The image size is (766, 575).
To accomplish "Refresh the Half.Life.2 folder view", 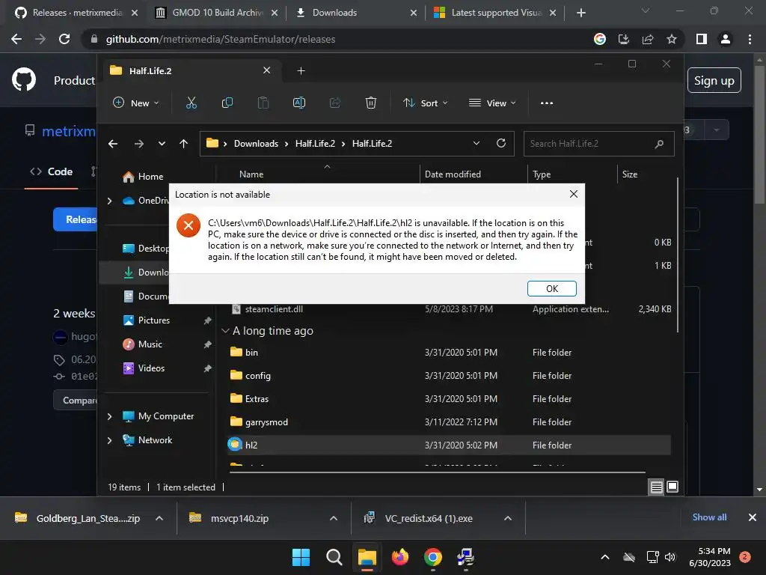I will [x=500, y=143].
